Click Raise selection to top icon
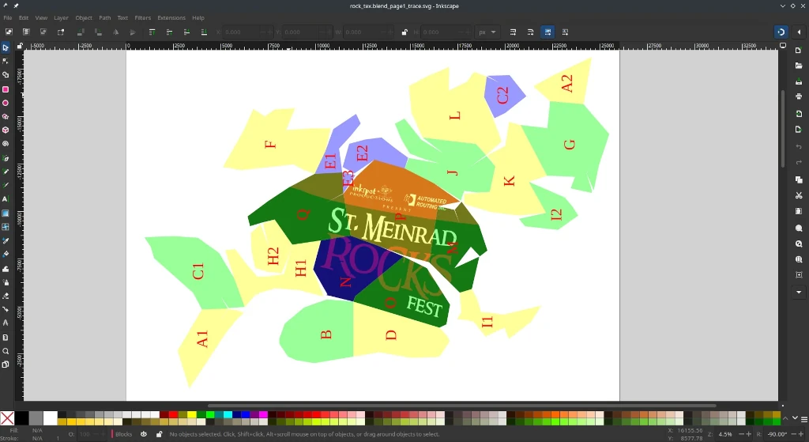Screen dimensions: 809x442 click(x=152, y=32)
